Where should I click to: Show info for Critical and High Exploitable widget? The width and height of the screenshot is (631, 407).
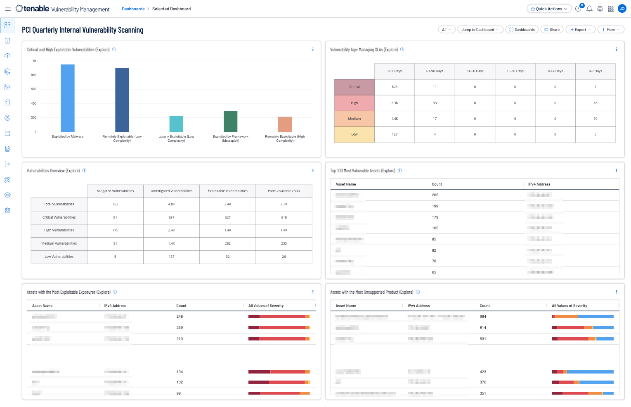click(x=114, y=49)
